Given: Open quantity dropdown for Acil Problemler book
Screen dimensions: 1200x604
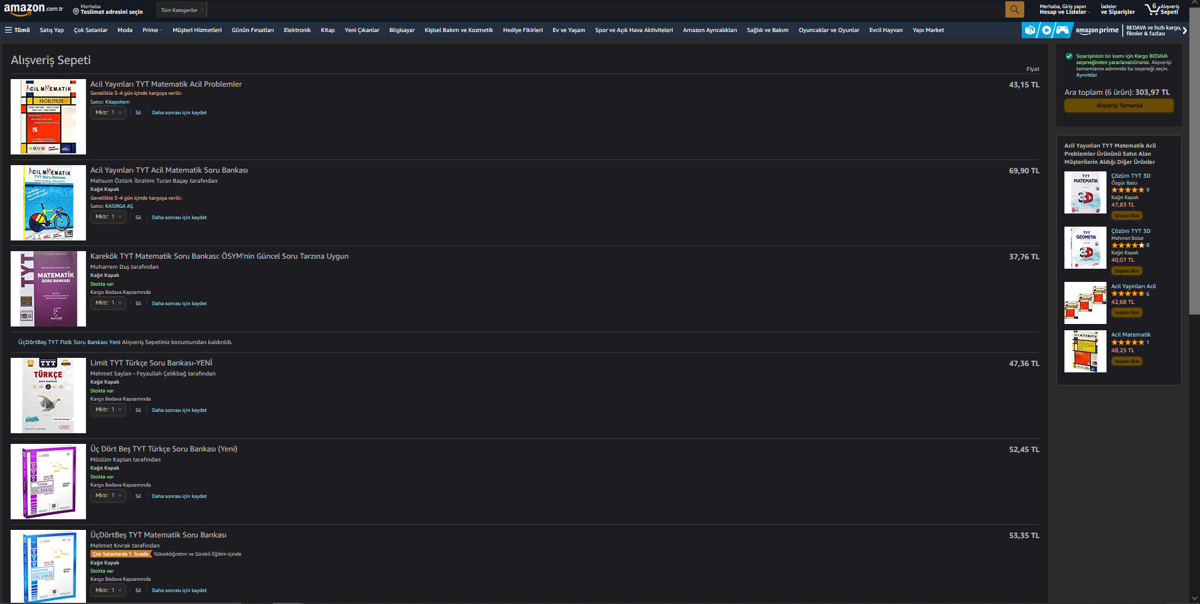Looking at the screenshot, I should click(109, 112).
